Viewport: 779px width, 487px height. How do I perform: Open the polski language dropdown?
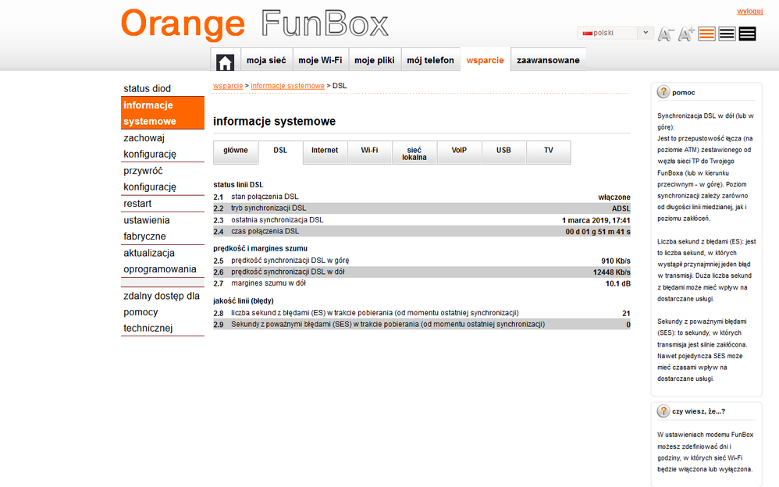coord(615,33)
